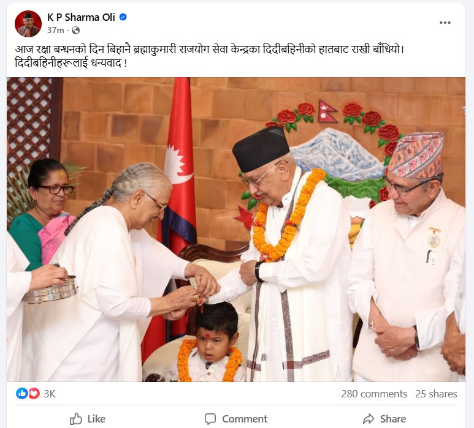Click the caption's first line about रक्षा बन्धन

pos(210,49)
